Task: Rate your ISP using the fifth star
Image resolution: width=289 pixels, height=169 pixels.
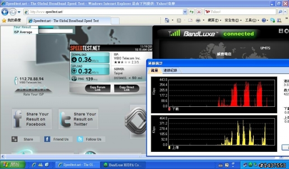Action: coord(45,88)
